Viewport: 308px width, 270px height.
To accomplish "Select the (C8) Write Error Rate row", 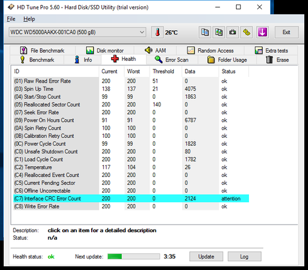I will tap(131, 207).
